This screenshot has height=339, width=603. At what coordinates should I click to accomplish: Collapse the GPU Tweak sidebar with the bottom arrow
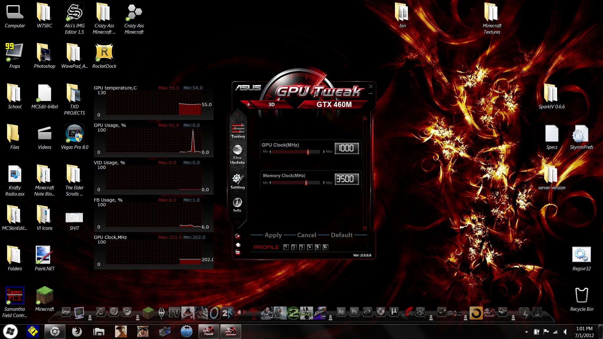238,223
